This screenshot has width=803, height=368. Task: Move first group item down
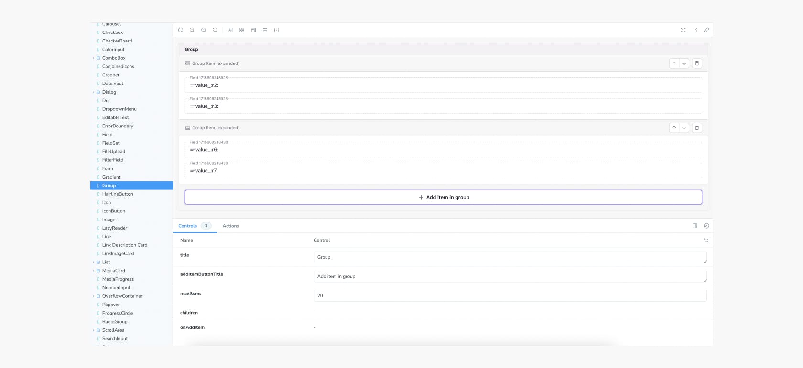coord(684,63)
